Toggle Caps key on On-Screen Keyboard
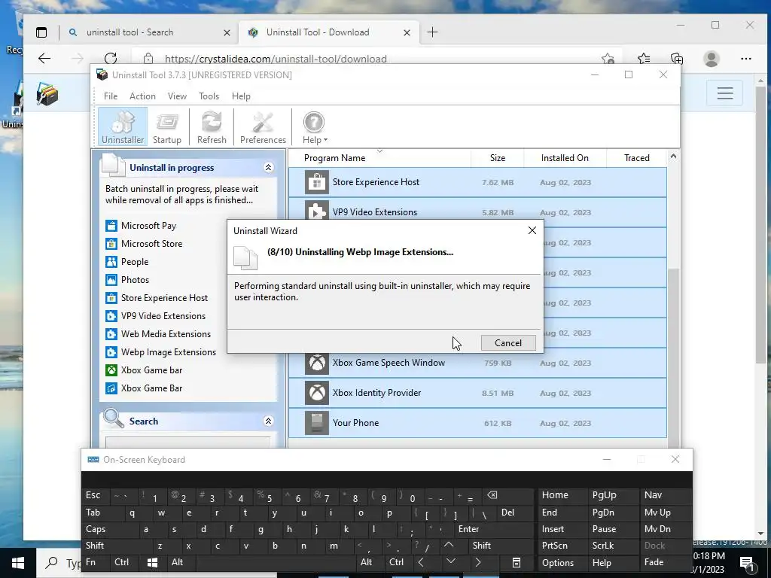 tap(96, 529)
